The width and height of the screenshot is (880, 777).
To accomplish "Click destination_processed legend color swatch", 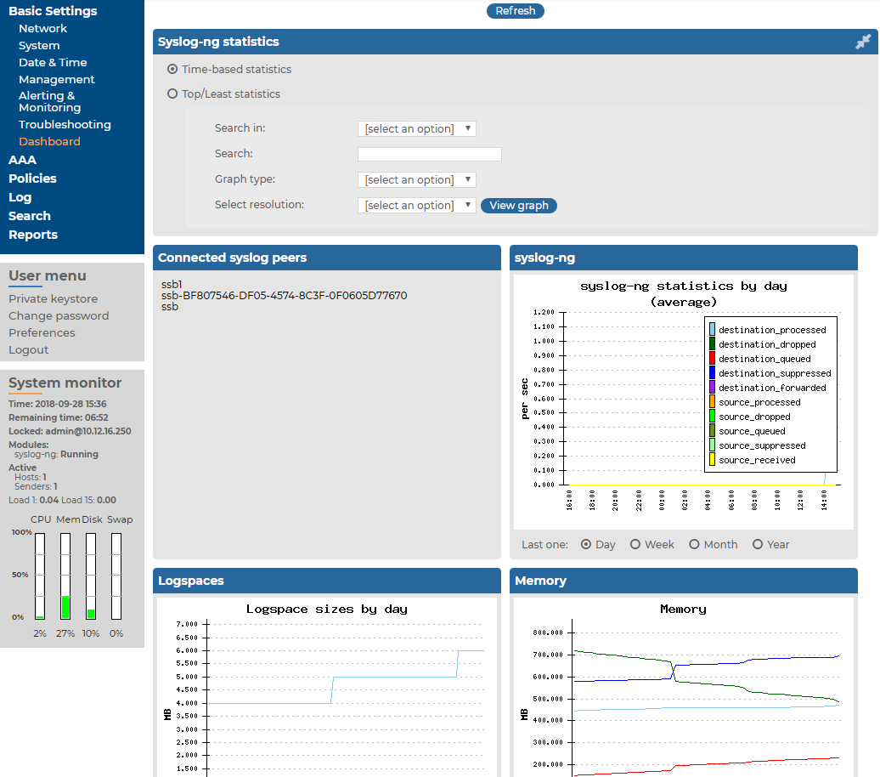I will pyautogui.click(x=712, y=330).
